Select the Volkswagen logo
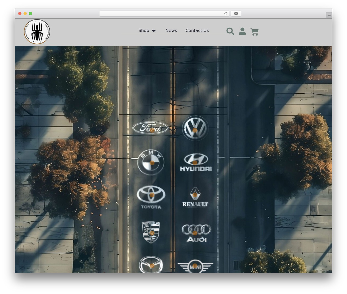The width and height of the screenshot is (347, 294). tap(195, 128)
